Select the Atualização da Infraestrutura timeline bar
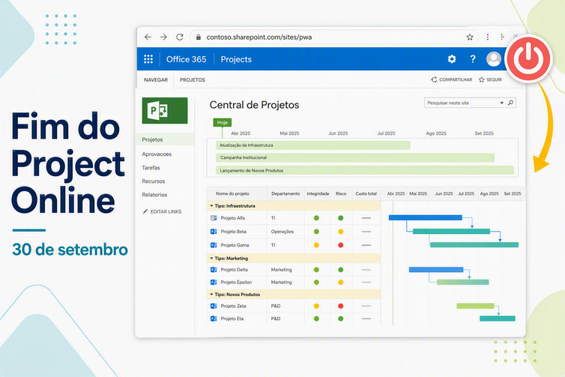Image resolution: width=565 pixels, height=377 pixels. (x=312, y=145)
